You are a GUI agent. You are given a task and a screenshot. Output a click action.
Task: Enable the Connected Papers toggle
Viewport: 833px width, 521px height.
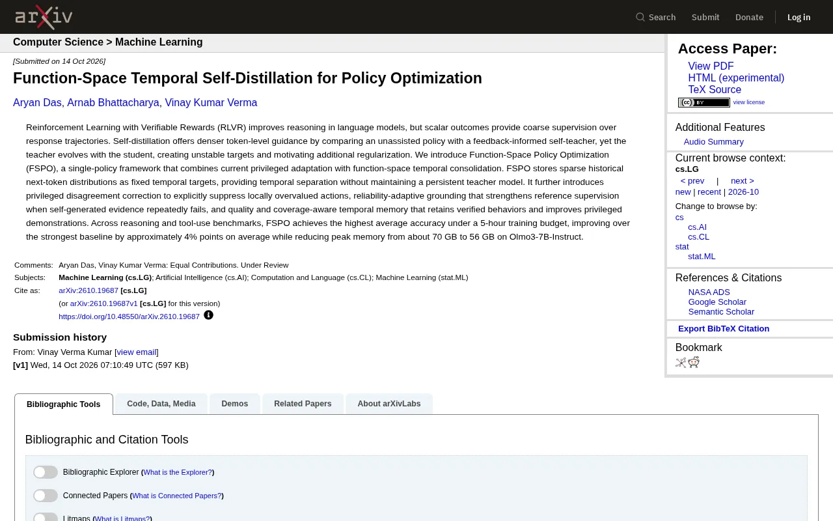[46, 496]
